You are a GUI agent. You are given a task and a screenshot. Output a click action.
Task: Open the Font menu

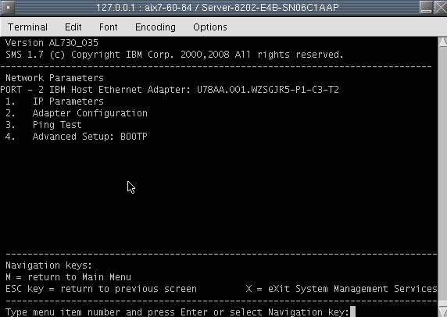[x=109, y=27]
